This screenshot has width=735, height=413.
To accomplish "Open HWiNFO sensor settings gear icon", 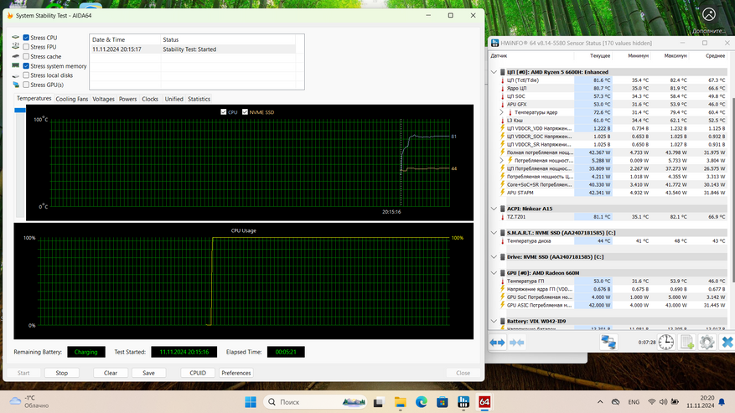I will coord(707,343).
